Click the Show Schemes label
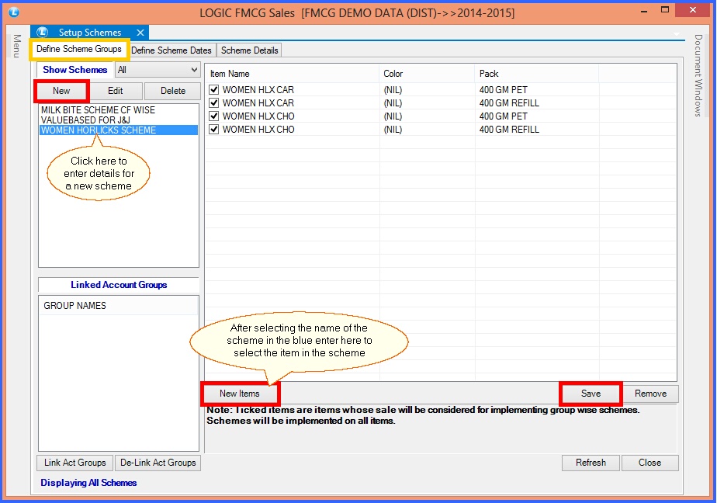Viewport: 717px width, 503px height. tap(75, 70)
